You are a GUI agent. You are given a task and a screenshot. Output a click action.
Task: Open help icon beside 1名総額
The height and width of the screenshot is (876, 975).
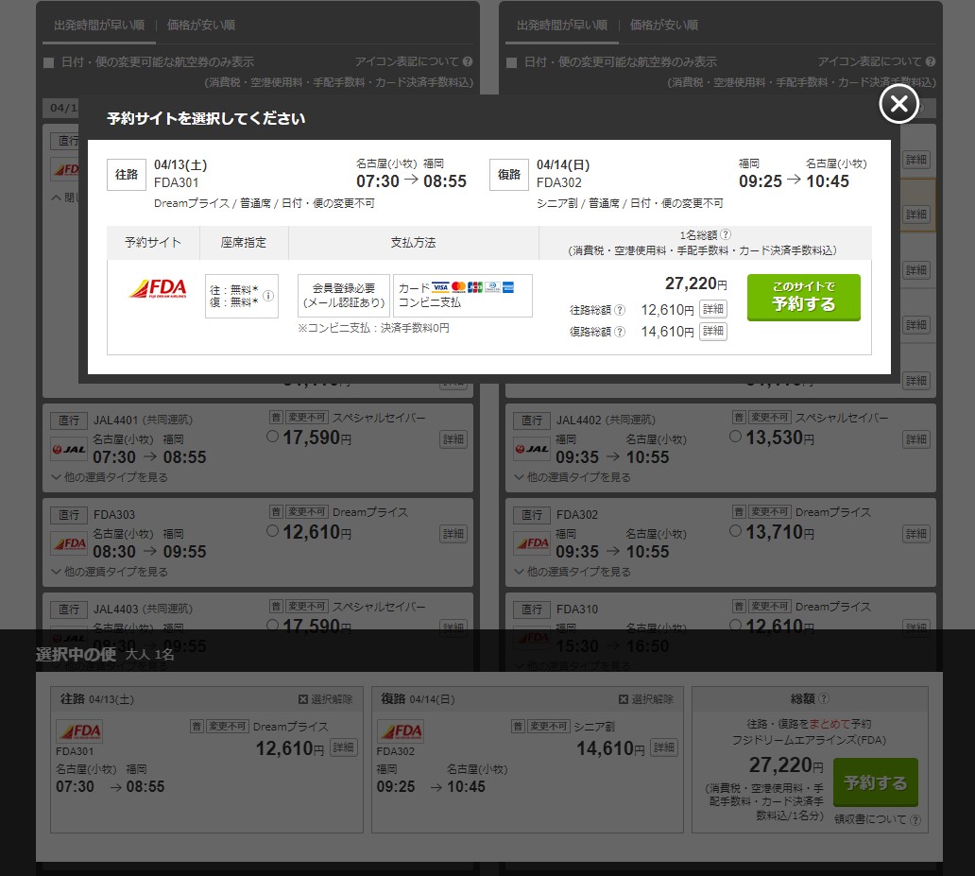pyautogui.click(x=726, y=235)
